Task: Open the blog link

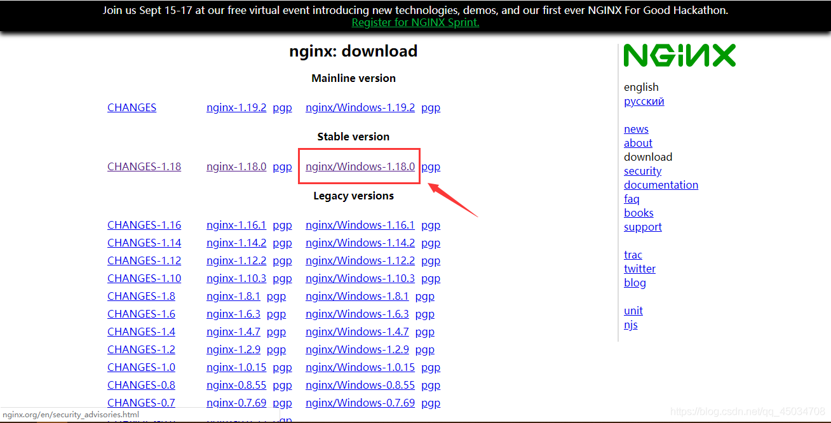Action: (635, 283)
